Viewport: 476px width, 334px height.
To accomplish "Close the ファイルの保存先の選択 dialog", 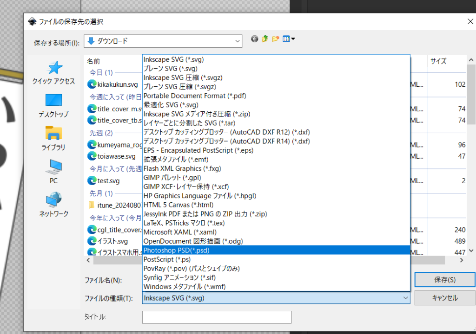I will (470, 21).
